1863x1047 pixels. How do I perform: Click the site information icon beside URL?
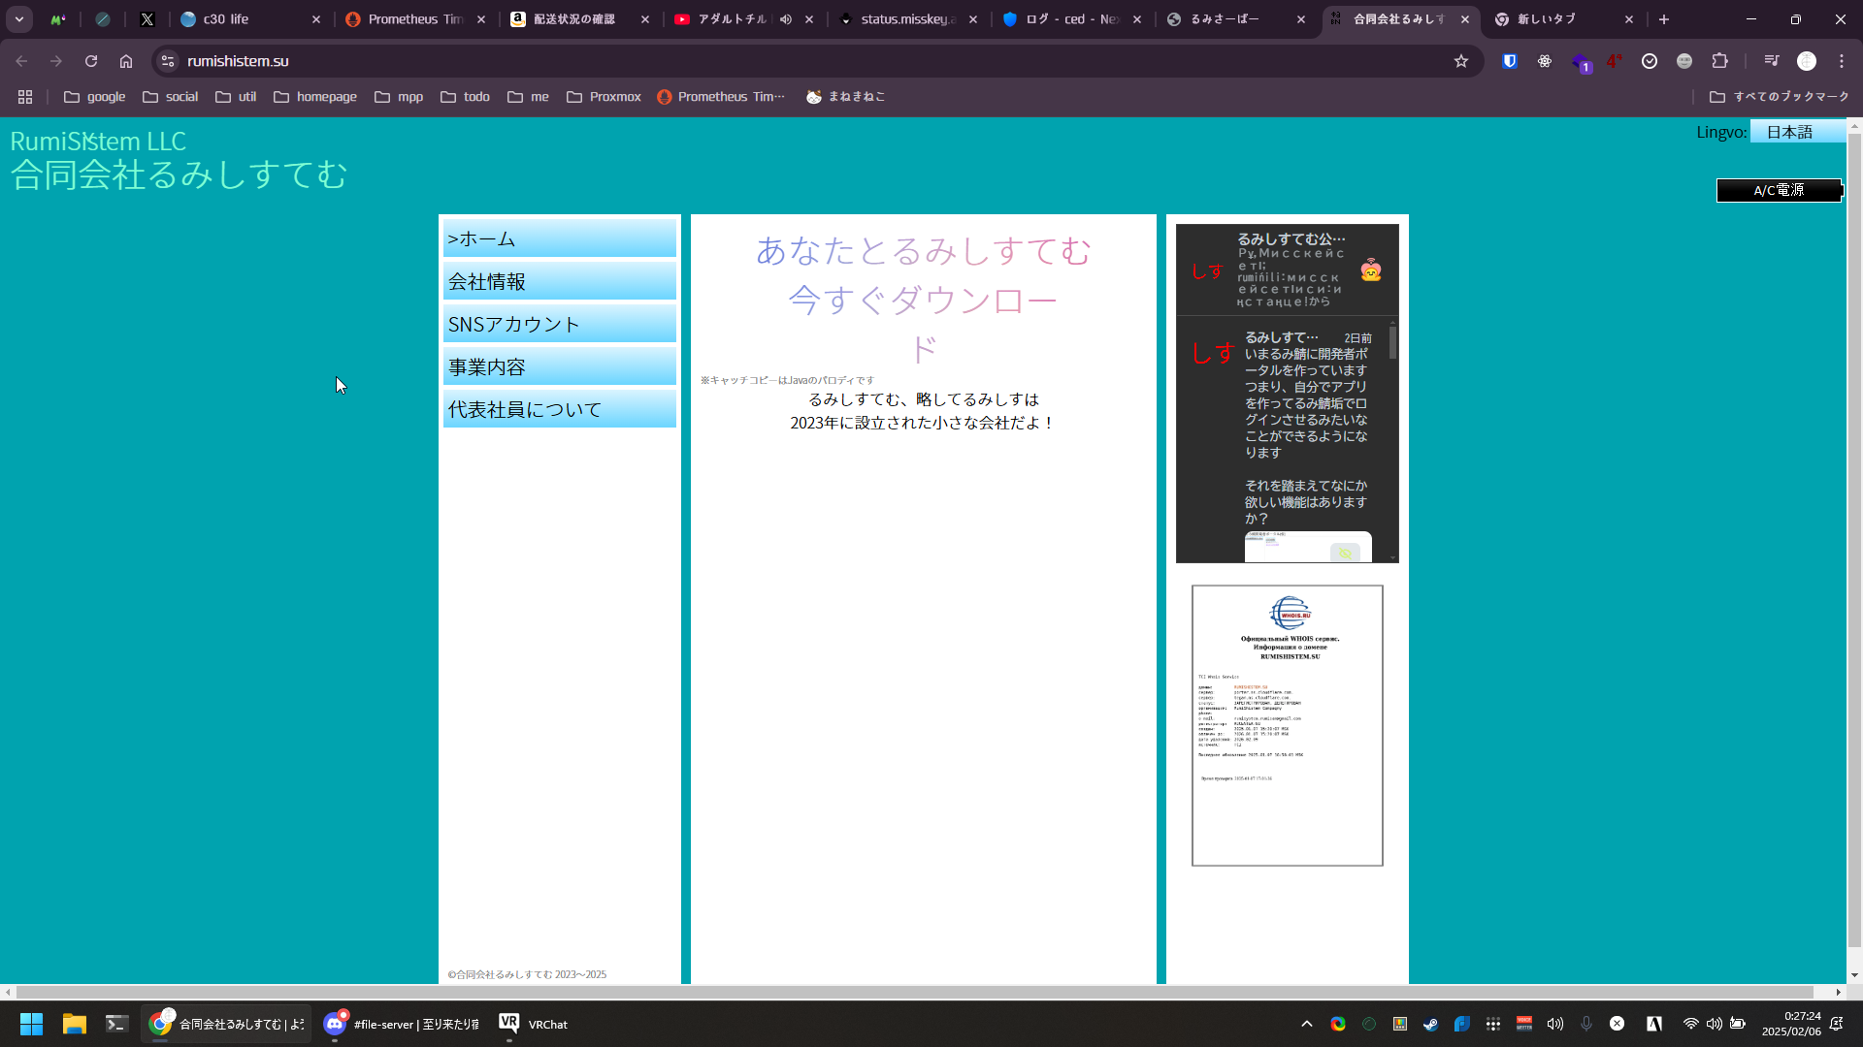168,61
